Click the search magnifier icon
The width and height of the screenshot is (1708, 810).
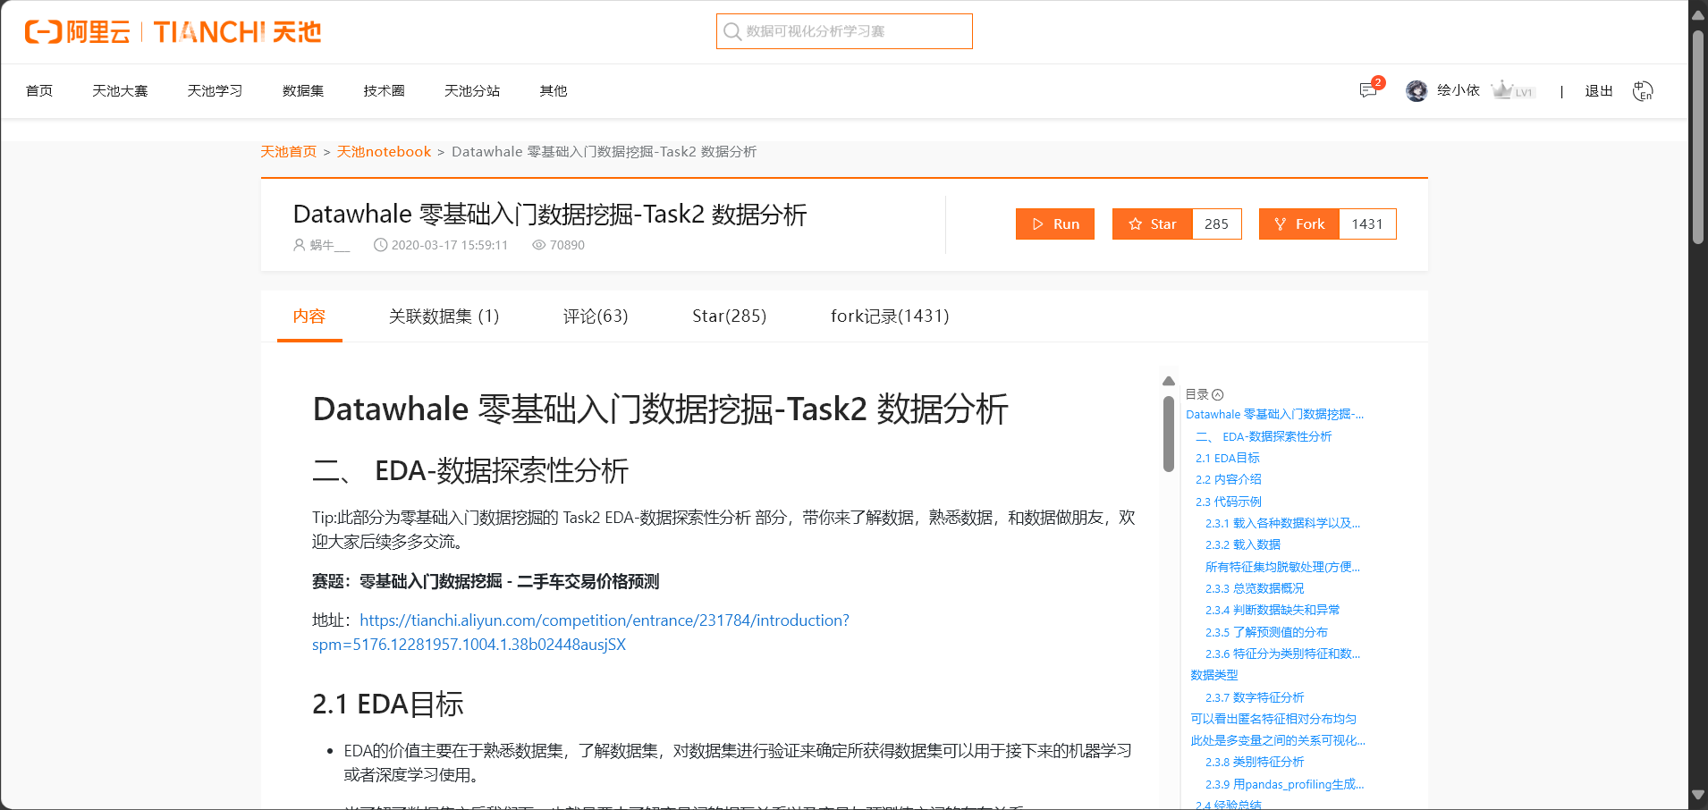coord(732,31)
